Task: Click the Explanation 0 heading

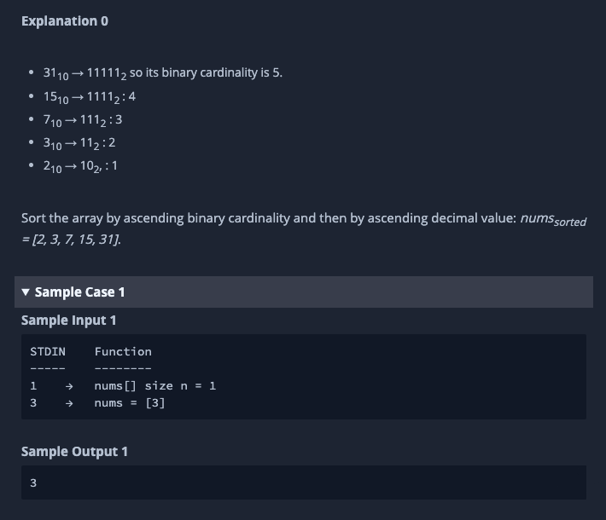Action: (65, 20)
